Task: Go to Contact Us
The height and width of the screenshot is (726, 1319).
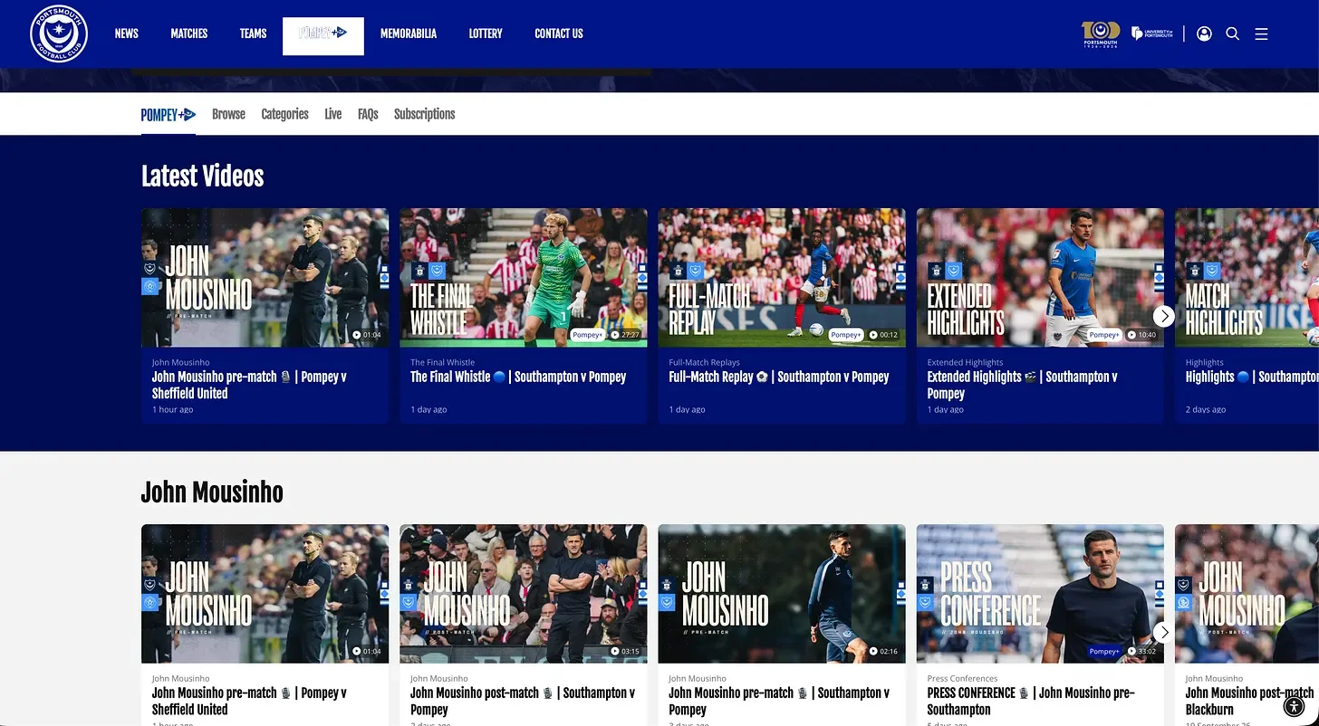Action: coord(559,33)
